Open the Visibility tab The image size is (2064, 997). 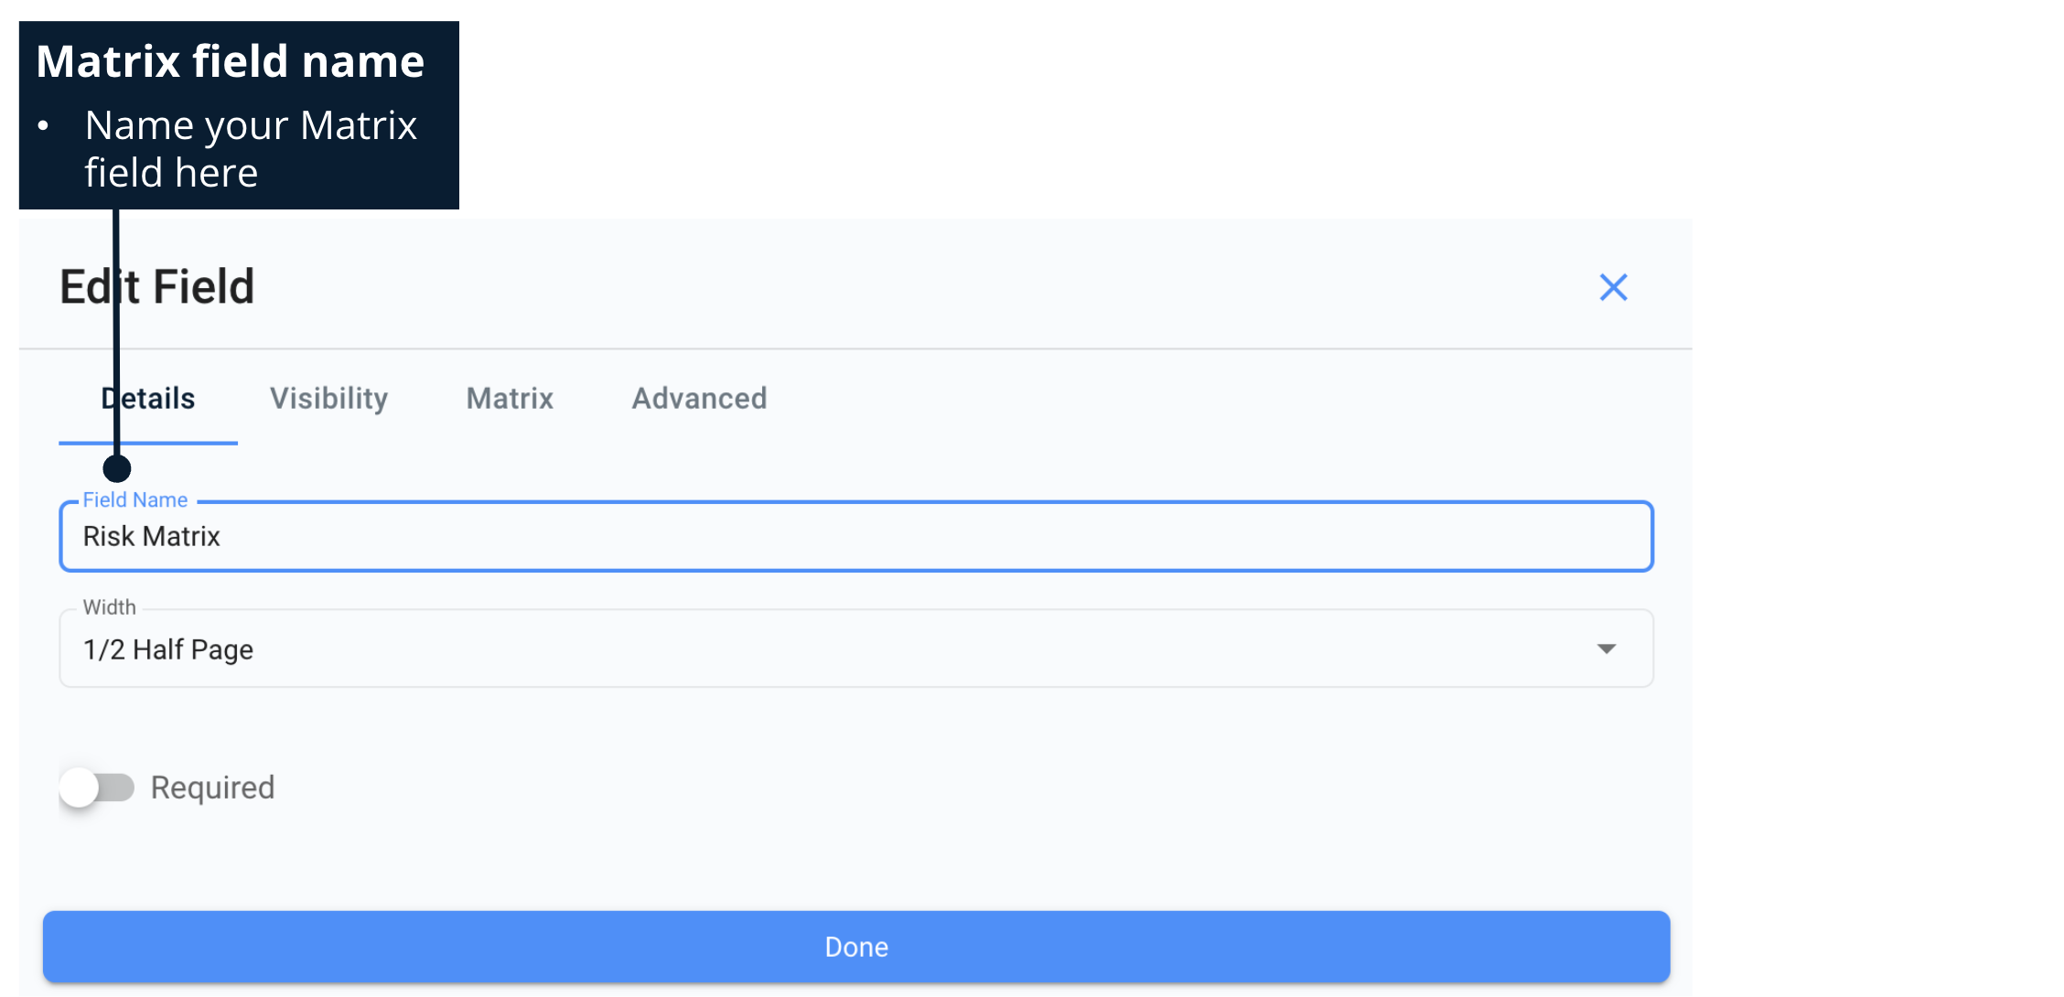(x=328, y=399)
